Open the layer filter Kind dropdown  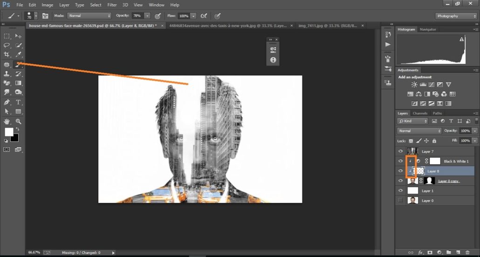click(x=412, y=121)
